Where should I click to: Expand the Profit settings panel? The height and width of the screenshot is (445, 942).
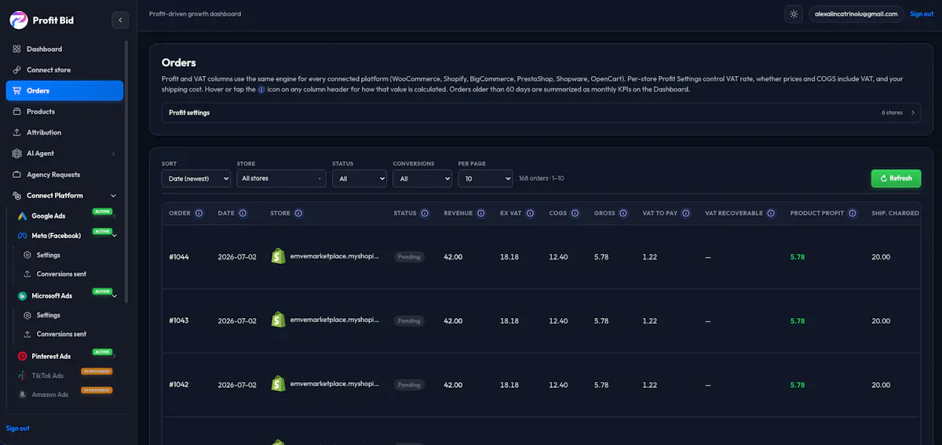click(x=541, y=113)
